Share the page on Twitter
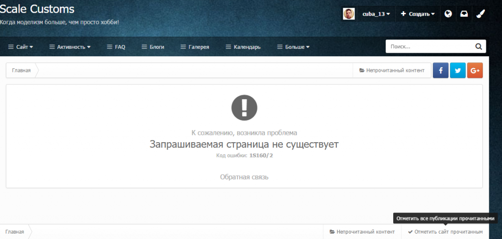The image size is (502, 239). [x=458, y=70]
